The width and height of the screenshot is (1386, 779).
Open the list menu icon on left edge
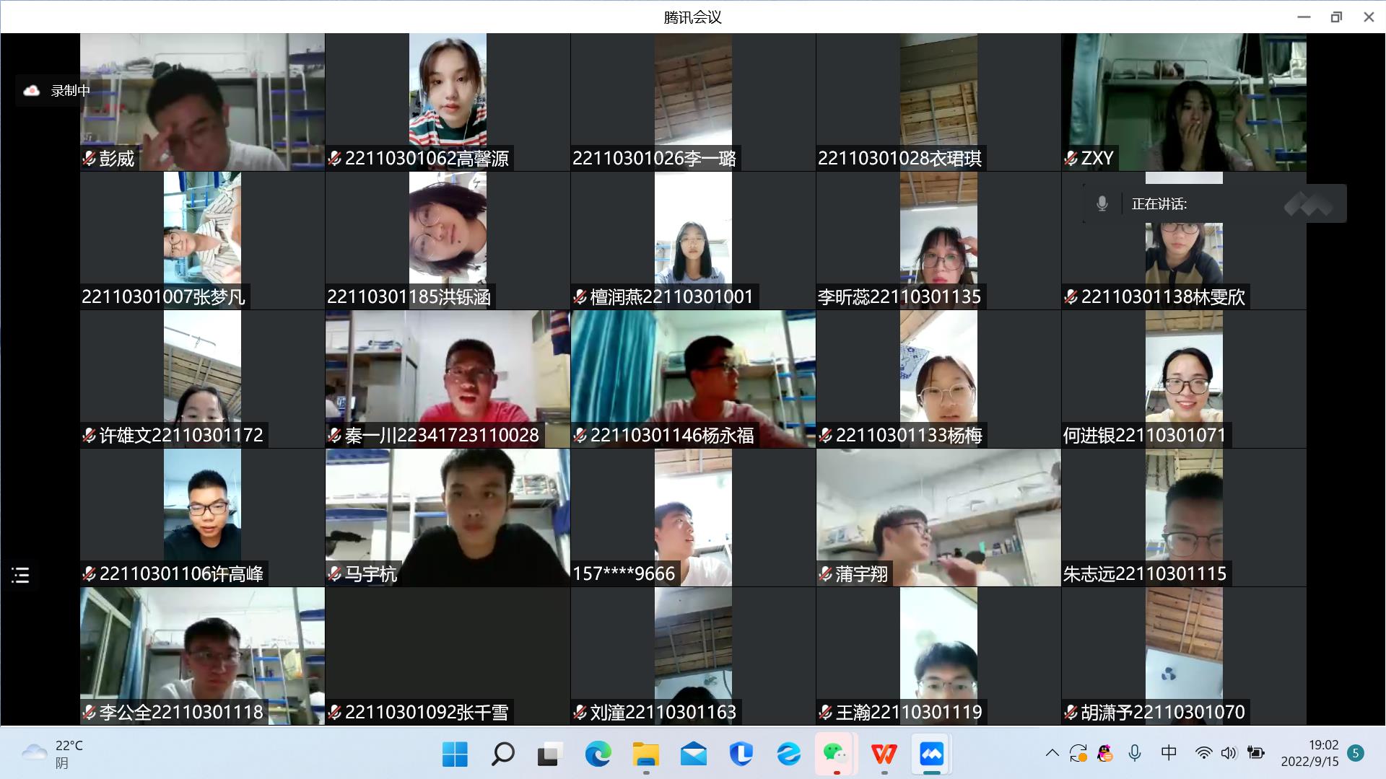pos(20,575)
